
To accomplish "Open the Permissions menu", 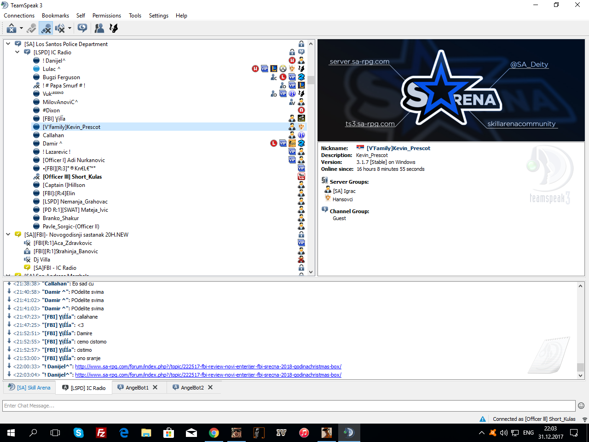I will tap(107, 16).
